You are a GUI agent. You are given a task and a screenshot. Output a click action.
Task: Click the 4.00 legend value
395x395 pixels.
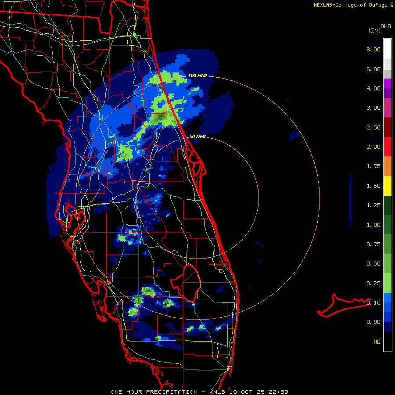point(373,88)
